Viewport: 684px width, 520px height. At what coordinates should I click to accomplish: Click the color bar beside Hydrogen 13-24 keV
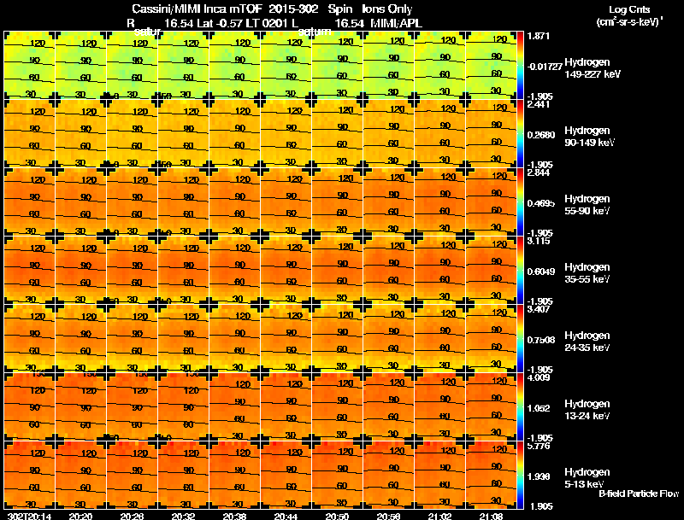tap(520, 407)
